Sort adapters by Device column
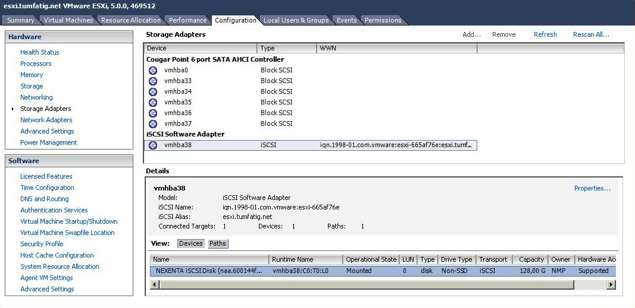 coord(201,49)
